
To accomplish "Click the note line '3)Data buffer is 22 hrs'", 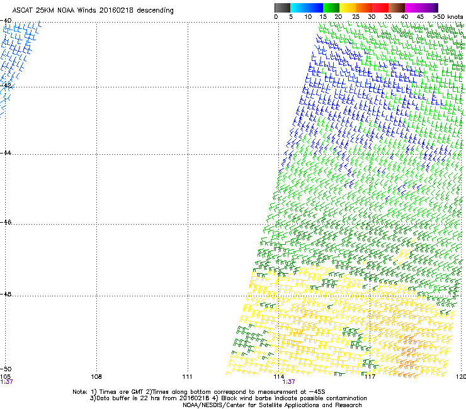I will point(228,398).
